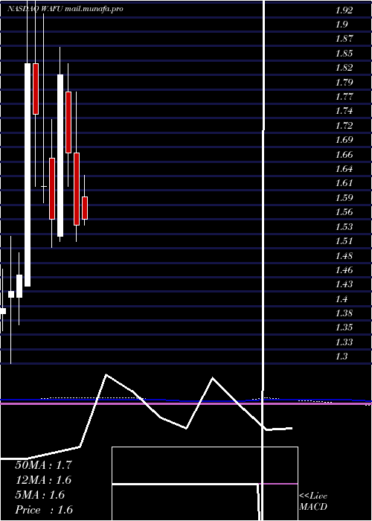Click the '12MA : 1.6' indicator text
This screenshot has width=372, height=521.
point(43,480)
